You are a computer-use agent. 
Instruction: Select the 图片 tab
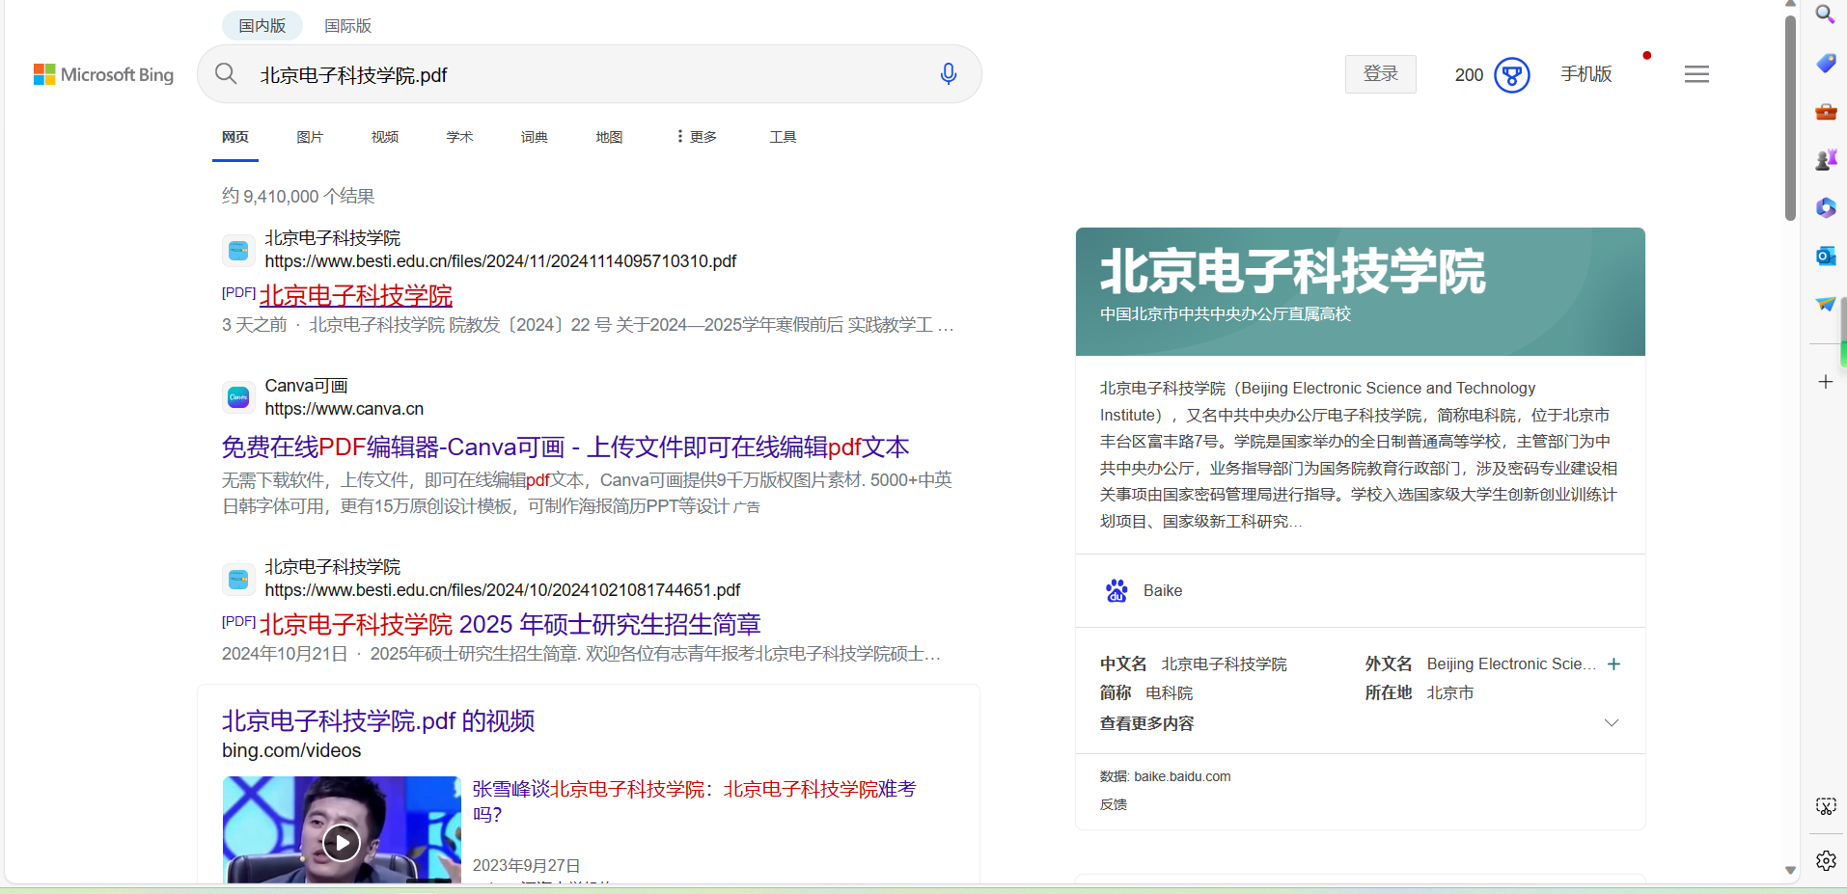pos(310,137)
